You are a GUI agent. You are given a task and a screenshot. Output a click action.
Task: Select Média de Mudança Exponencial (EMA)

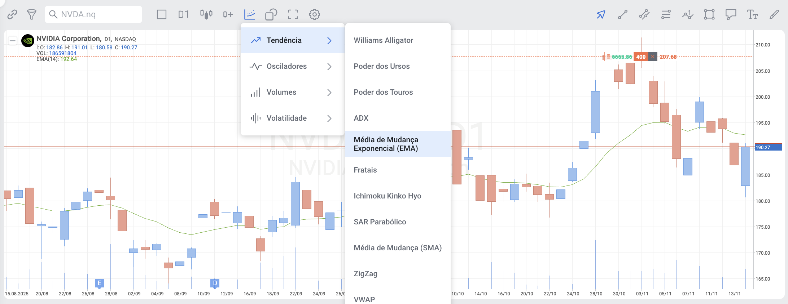[398, 144]
